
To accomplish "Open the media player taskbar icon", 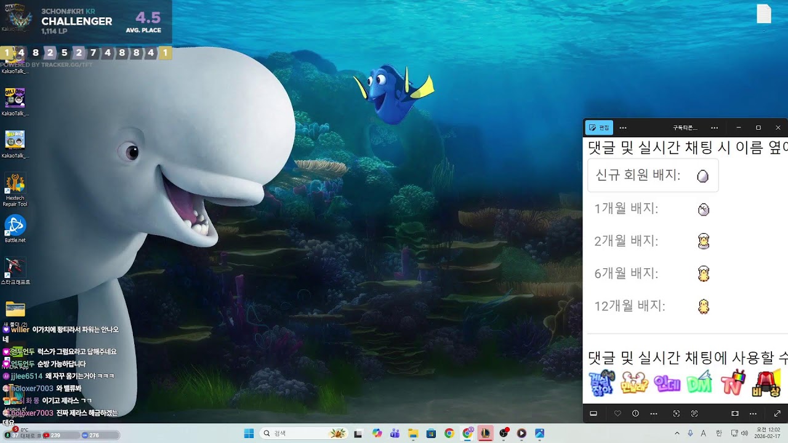I will 521,433.
